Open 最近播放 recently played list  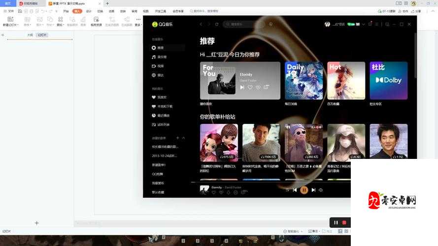pyautogui.click(x=163, y=116)
